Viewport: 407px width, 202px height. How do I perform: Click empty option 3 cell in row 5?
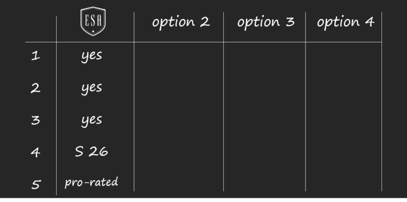(264, 180)
